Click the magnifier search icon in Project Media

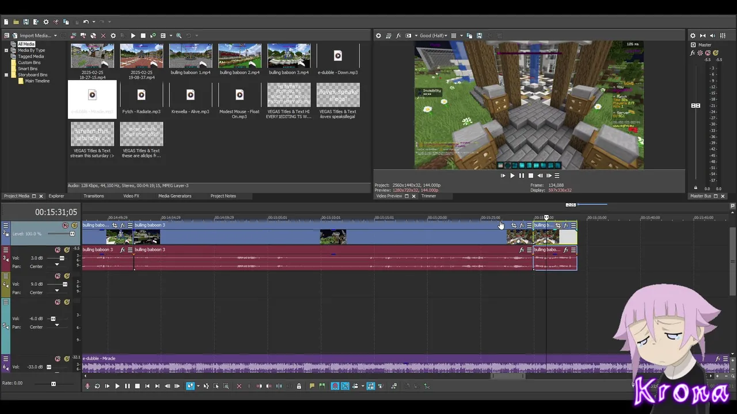click(178, 36)
